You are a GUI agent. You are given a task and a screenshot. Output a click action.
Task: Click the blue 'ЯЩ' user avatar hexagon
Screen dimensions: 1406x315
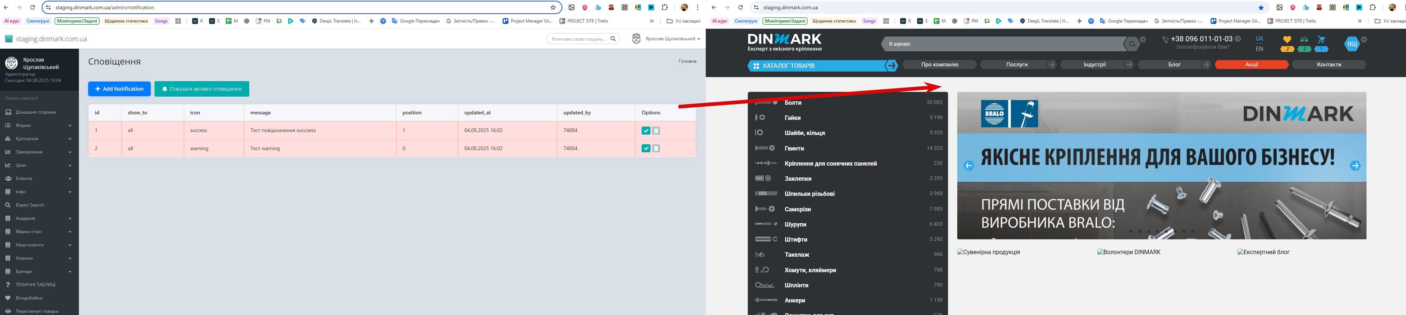coord(1351,44)
